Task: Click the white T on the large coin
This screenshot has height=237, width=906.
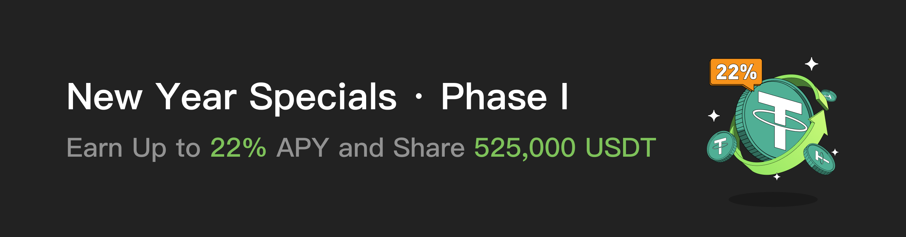Action: tap(780, 116)
